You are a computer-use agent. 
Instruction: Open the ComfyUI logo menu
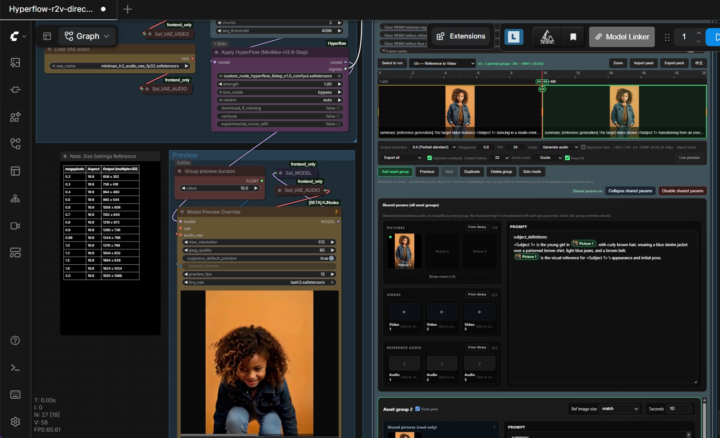click(18, 36)
